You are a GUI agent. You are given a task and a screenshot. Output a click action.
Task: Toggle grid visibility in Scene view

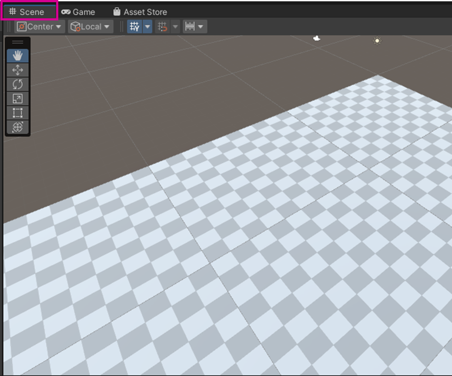click(134, 27)
